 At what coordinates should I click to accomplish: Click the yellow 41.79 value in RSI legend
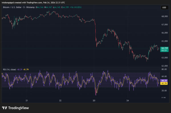(x=26, y=70)
